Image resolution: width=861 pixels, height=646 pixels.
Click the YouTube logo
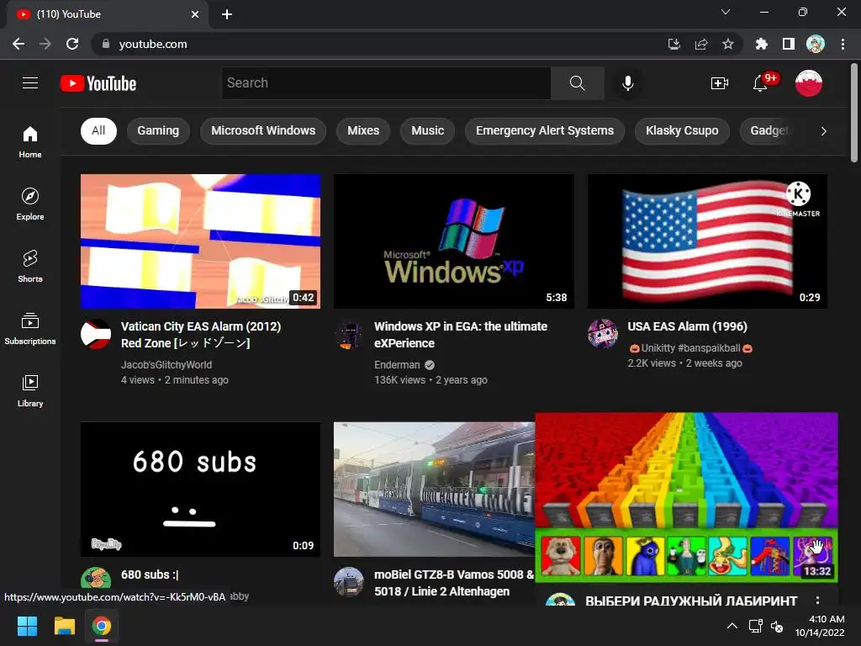(x=98, y=83)
